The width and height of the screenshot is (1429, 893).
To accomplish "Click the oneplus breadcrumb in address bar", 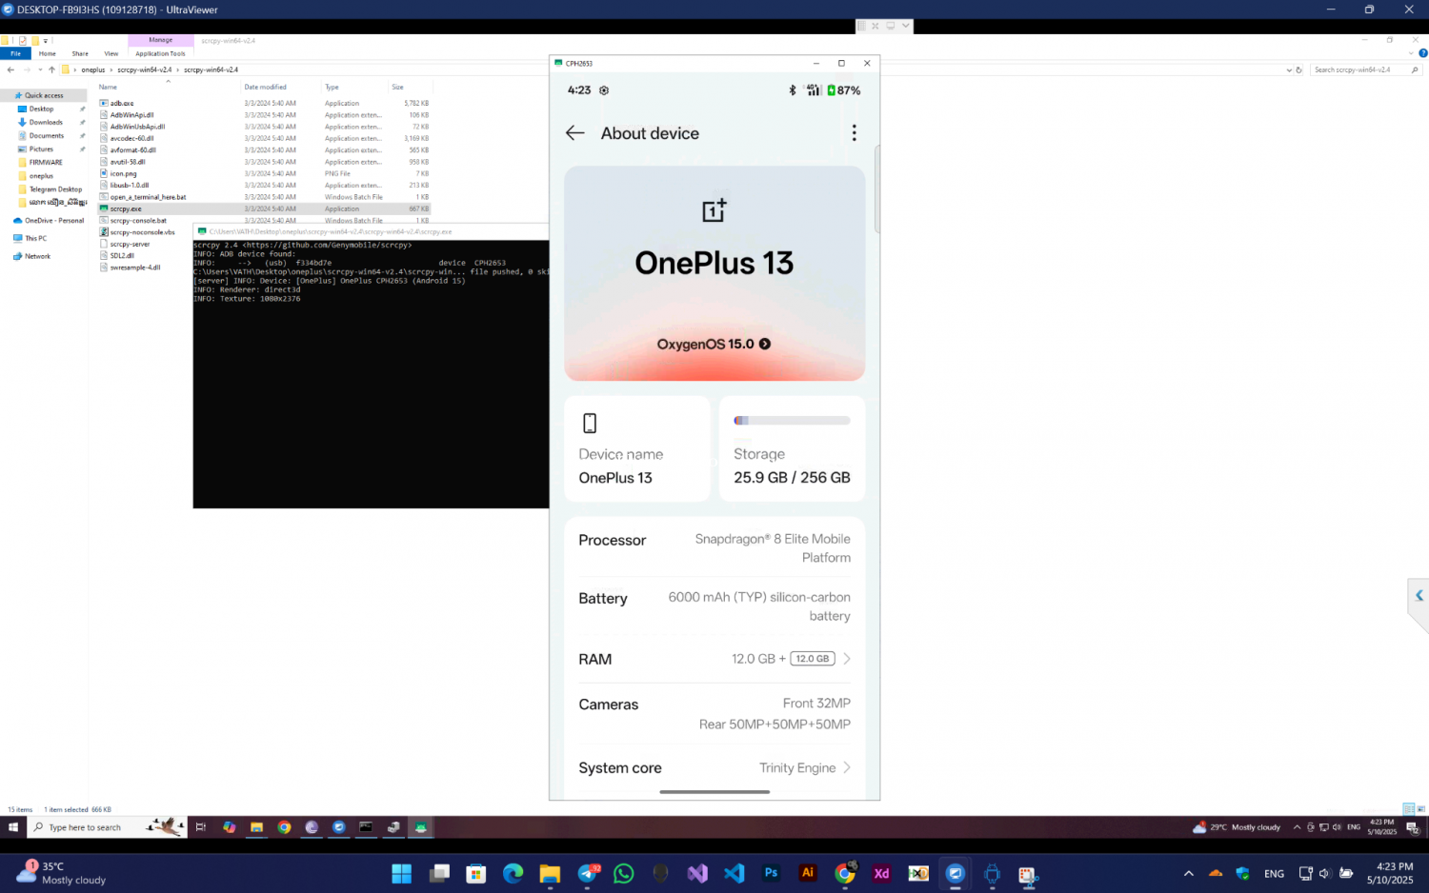I will (x=93, y=69).
